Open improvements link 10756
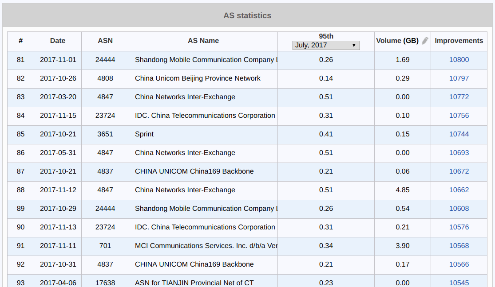Viewport: 495px width, 287px height. [x=459, y=116]
